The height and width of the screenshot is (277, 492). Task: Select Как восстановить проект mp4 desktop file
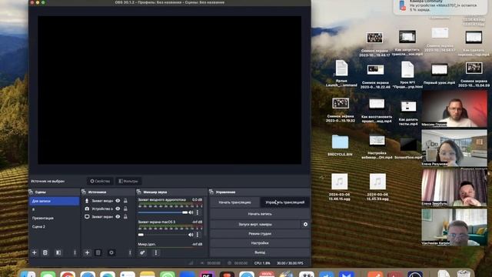[377, 111]
